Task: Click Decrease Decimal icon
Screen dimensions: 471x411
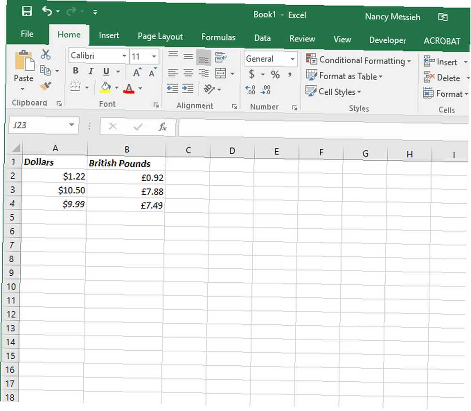Action: tap(266, 90)
